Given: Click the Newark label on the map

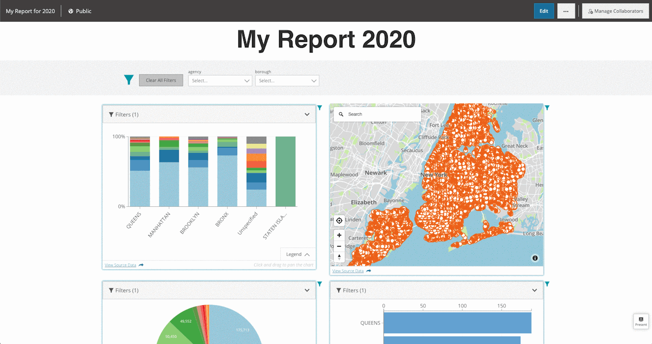Looking at the screenshot, I should (376, 173).
